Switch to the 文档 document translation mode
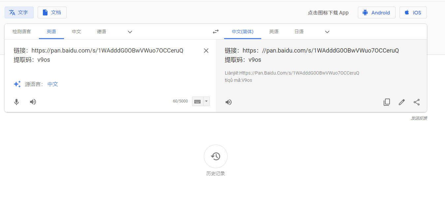Screen dimensions: 445x203 tap(52, 12)
